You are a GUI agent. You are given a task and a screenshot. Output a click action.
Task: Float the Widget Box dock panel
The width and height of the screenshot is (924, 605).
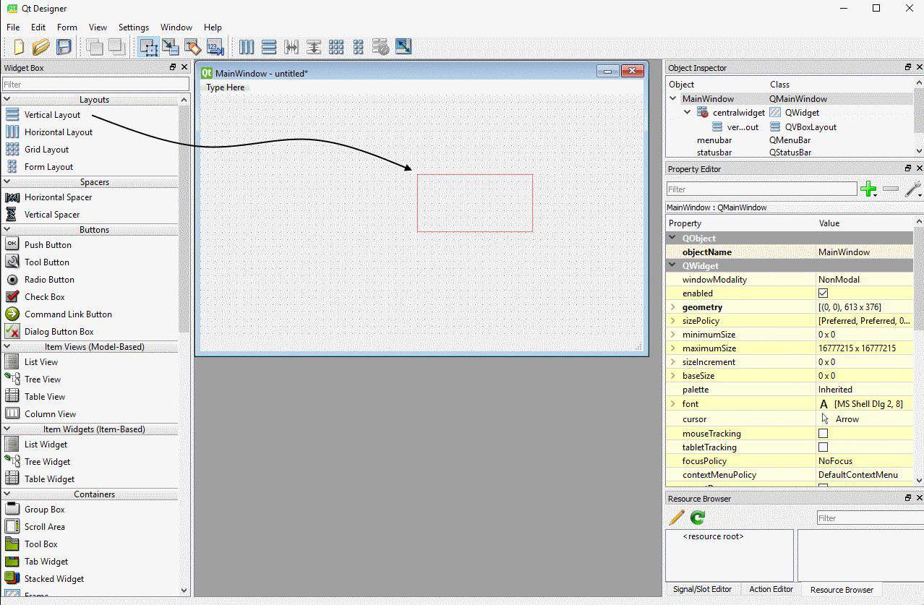click(173, 67)
